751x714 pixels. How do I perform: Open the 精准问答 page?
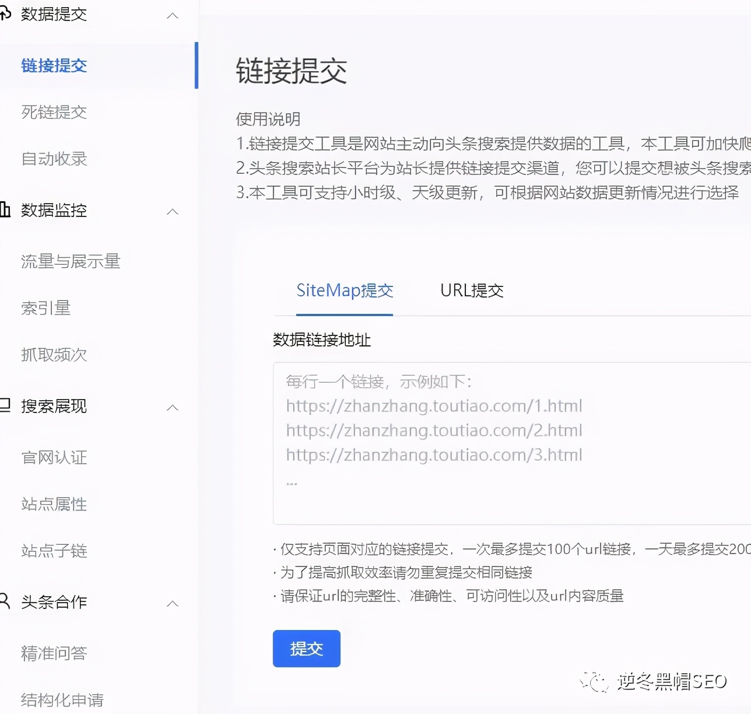pos(54,653)
